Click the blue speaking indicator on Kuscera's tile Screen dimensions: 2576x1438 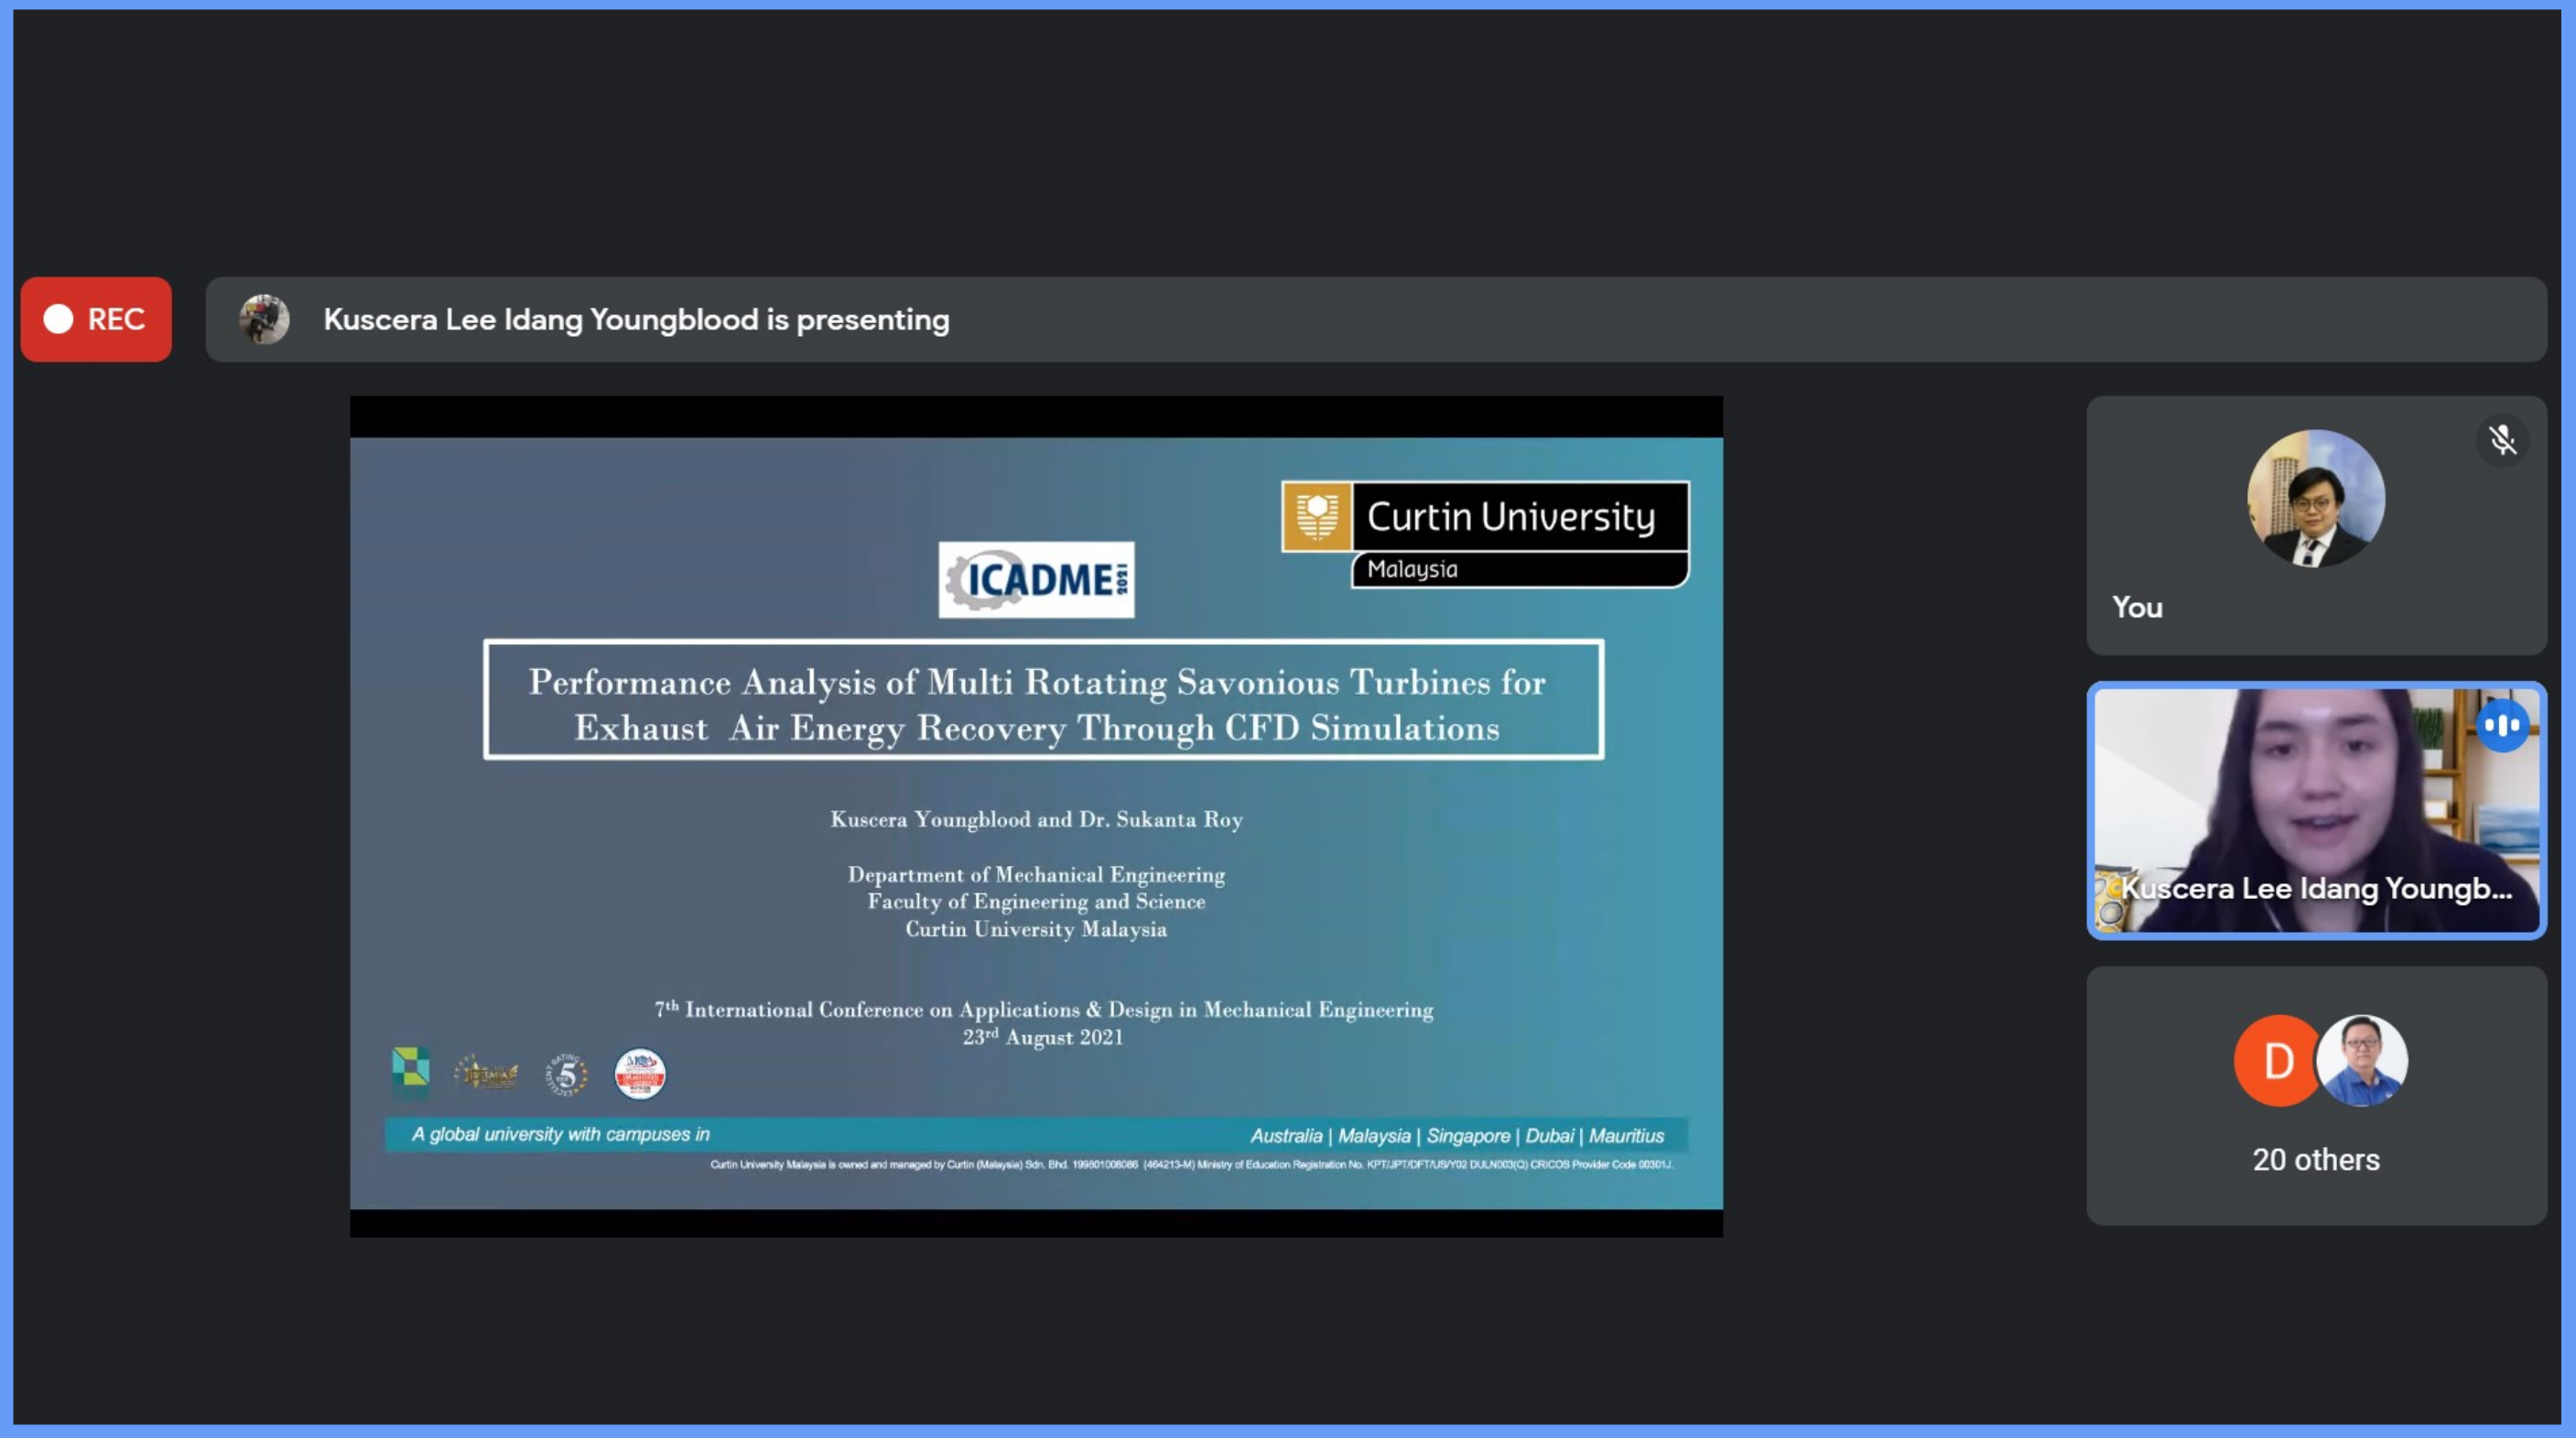(2502, 725)
